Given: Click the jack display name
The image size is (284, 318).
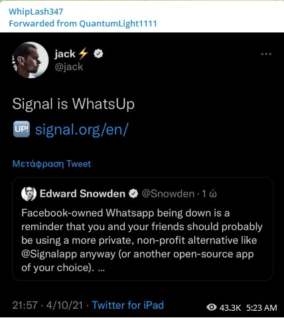Looking at the screenshot, I should tap(65, 54).
